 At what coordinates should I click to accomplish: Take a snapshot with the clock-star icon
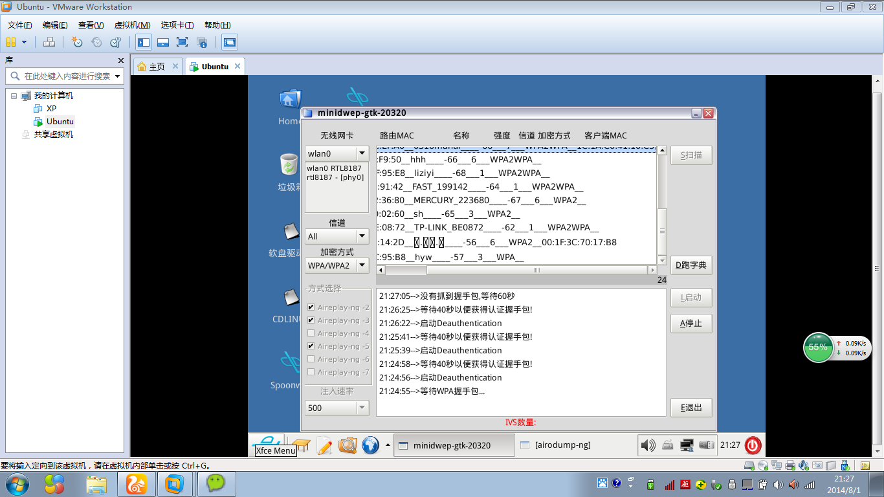tap(77, 42)
